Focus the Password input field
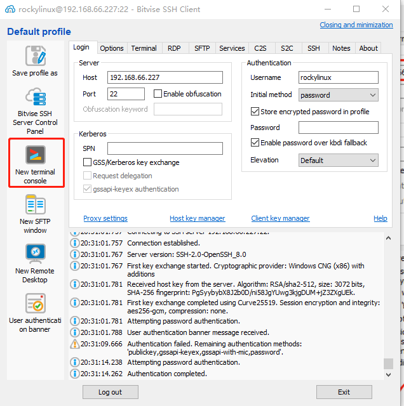The image size is (404, 406). (338, 128)
